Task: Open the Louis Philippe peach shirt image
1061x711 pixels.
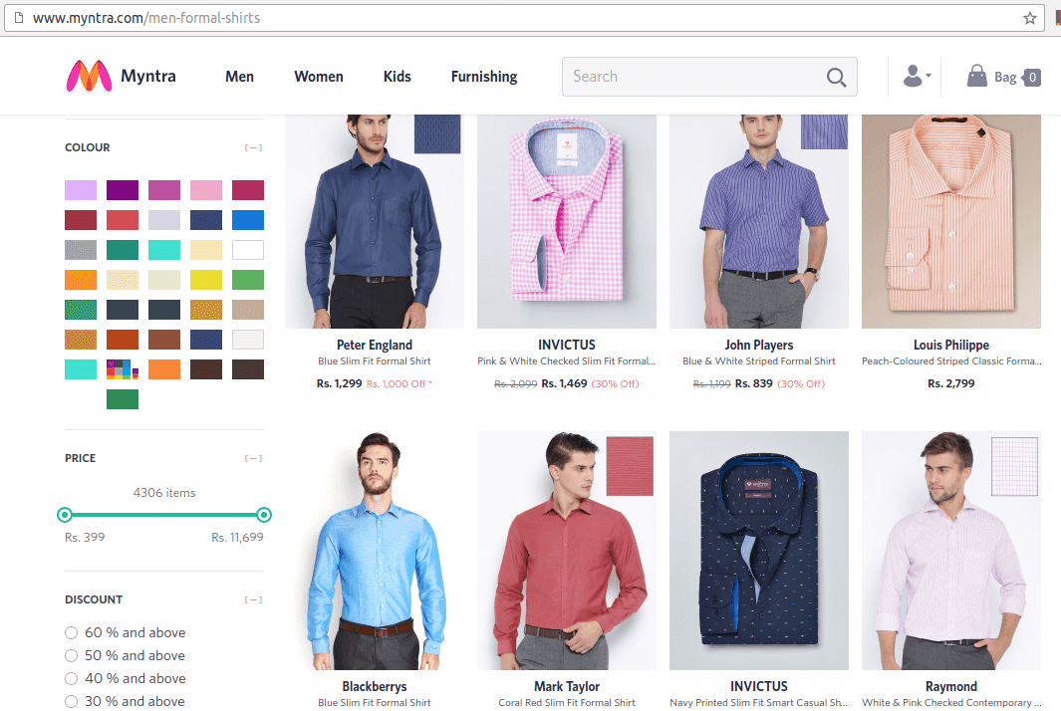Action: tap(951, 221)
